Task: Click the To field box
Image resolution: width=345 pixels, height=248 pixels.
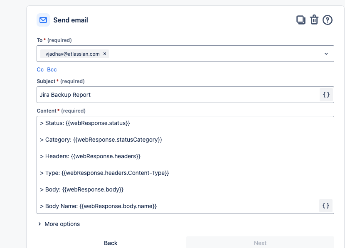Action: (185, 54)
